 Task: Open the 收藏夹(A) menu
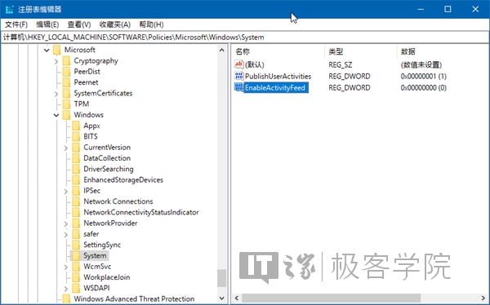114,24
